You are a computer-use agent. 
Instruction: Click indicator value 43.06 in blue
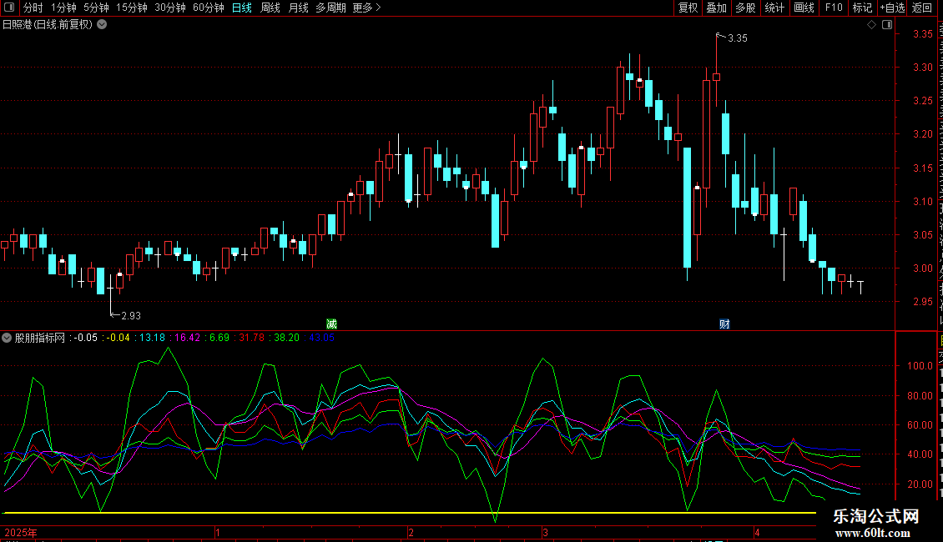pyautogui.click(x=322, y=338)
